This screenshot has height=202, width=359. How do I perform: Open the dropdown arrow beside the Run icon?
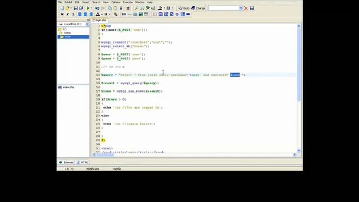[x=91, y=8]
